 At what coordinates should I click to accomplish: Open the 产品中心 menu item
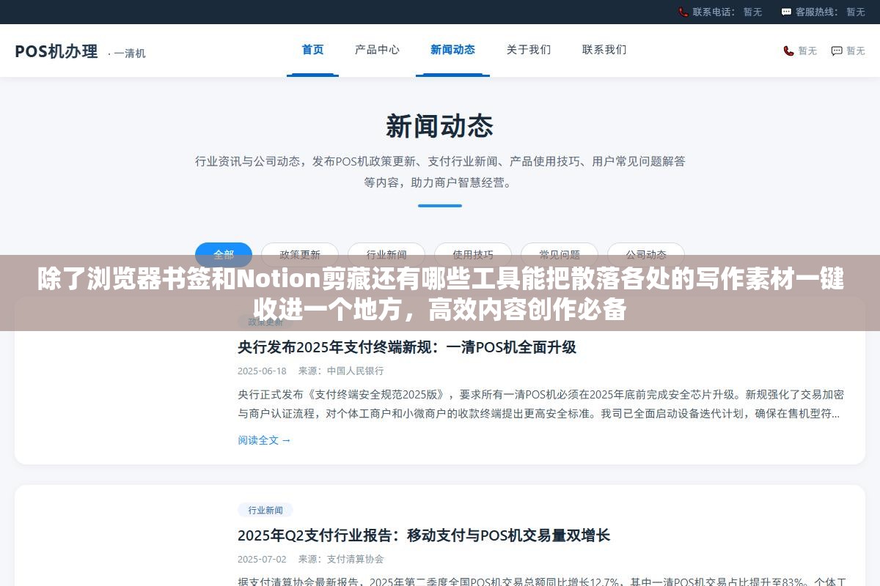[377, 50]
